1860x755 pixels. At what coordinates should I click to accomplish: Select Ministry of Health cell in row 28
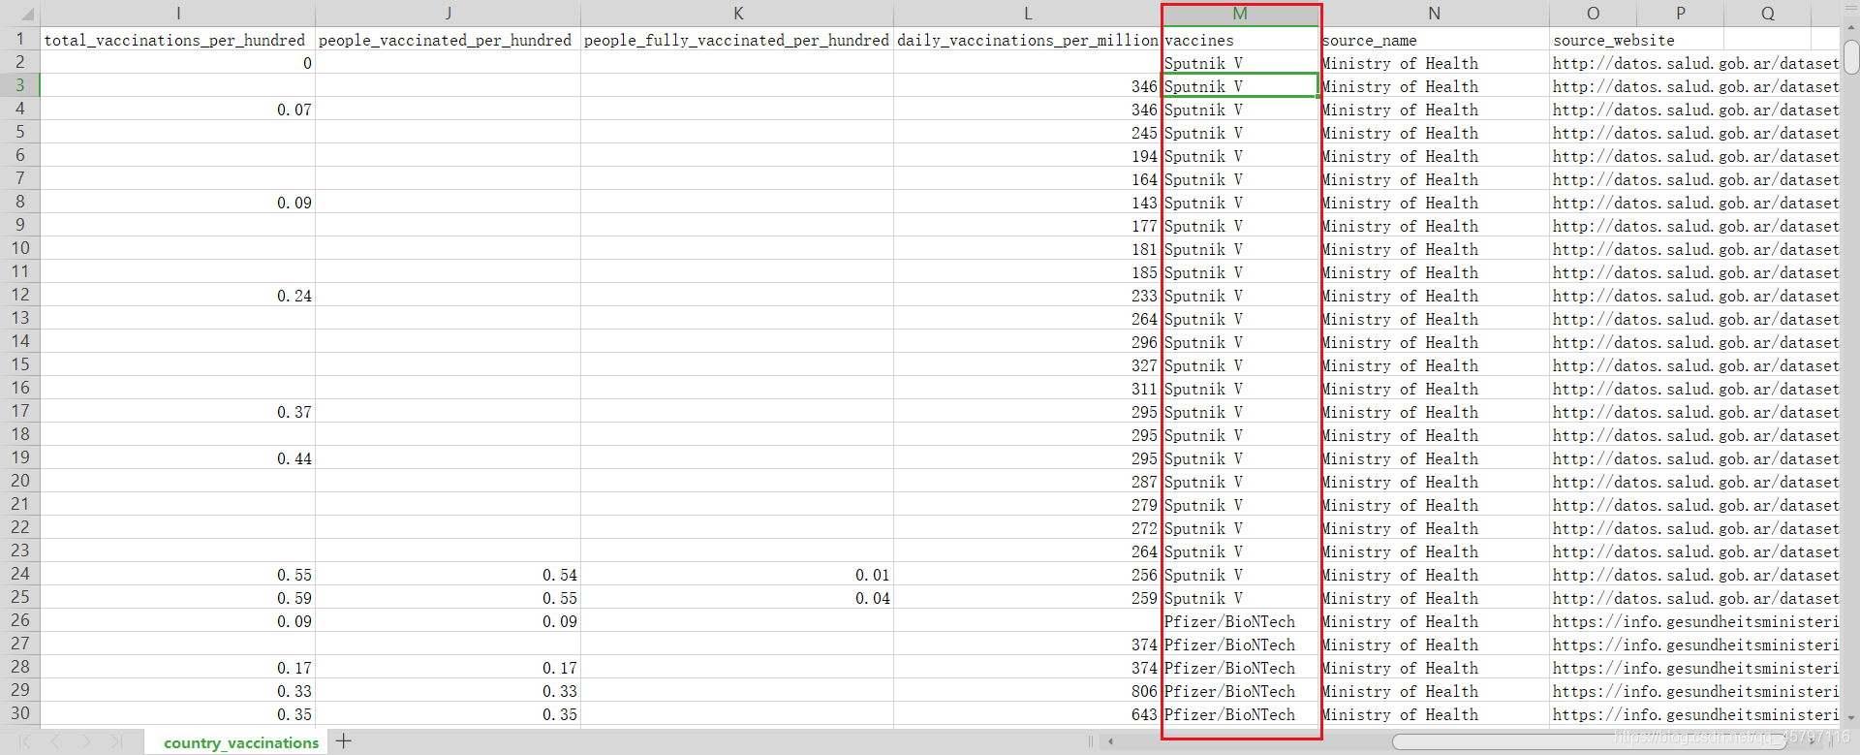pyautogui.click(x=1434, y=667)
